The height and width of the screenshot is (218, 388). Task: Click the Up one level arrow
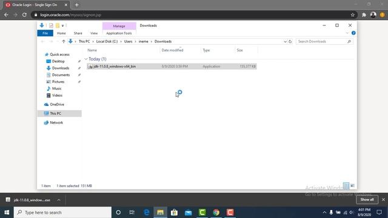coord(64,42)
